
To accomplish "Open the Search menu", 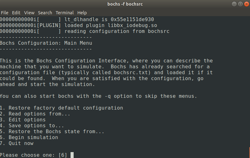I will click(x=45, y=13).
